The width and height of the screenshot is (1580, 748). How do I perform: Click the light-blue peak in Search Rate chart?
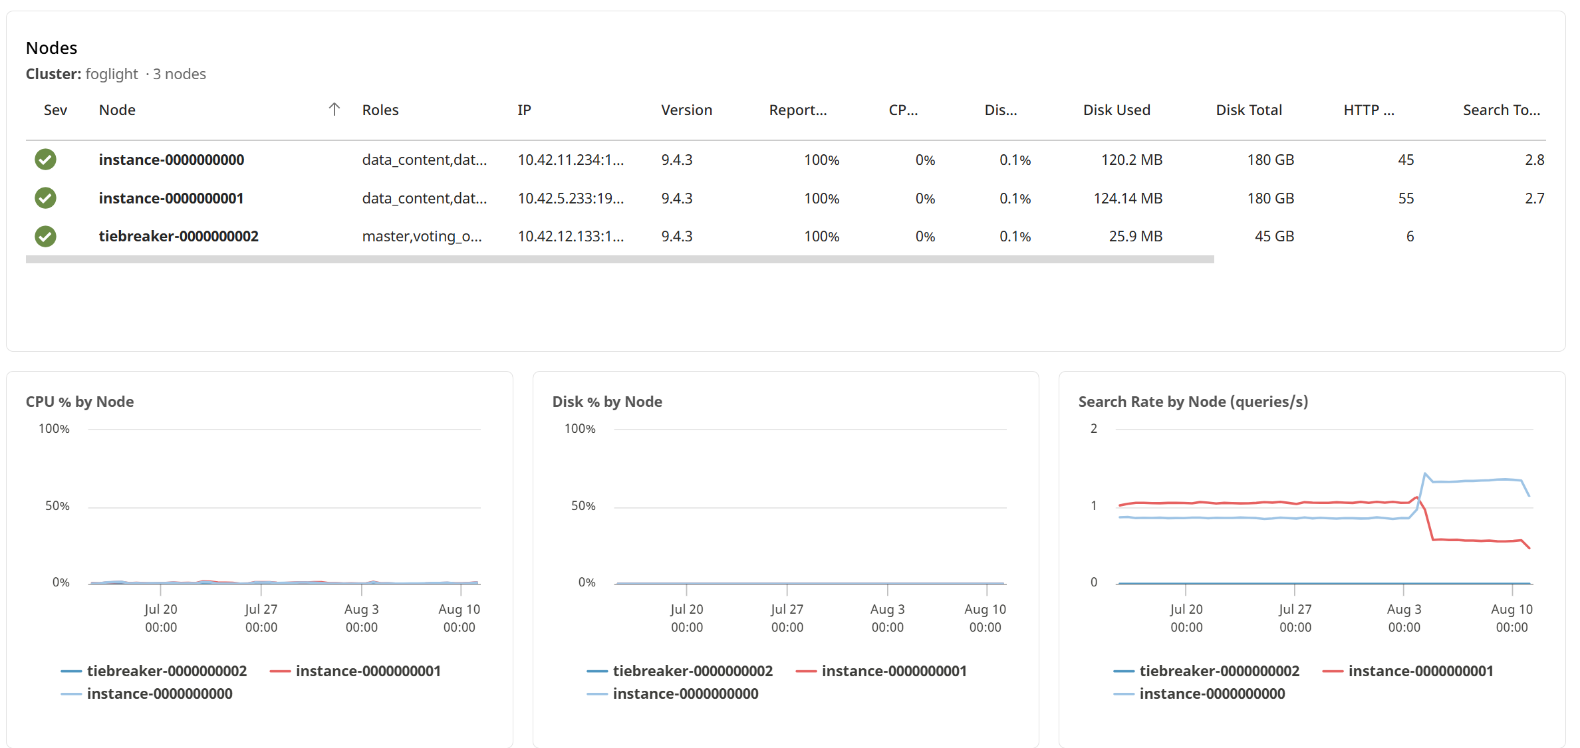(x=1424, y=474)
